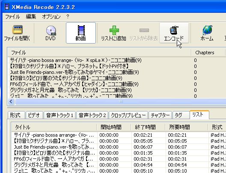Sort by the タイトル column header
226x173 pixels.
54,127
